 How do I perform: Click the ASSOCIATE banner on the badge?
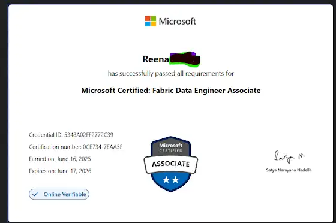[171, 164]
